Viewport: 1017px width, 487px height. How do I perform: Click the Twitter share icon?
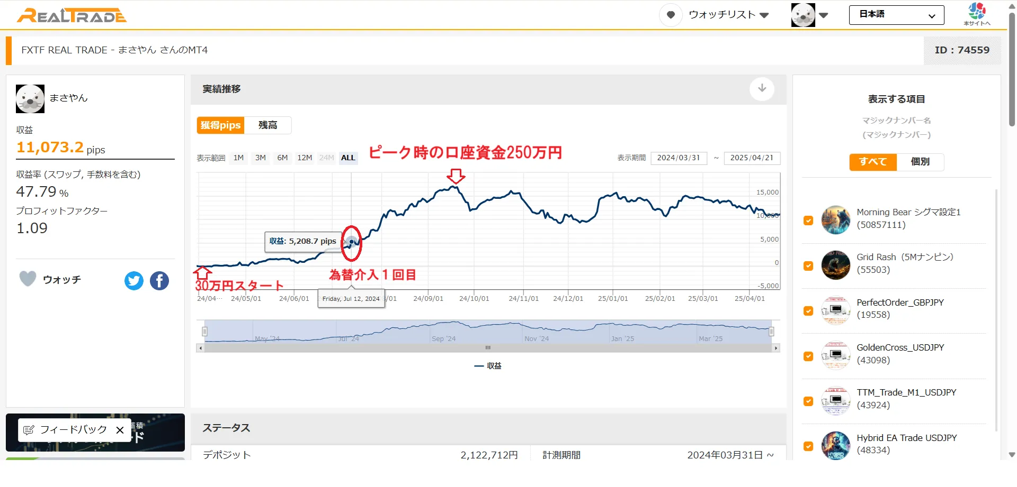pyautogui.click(x=134, y=280)
